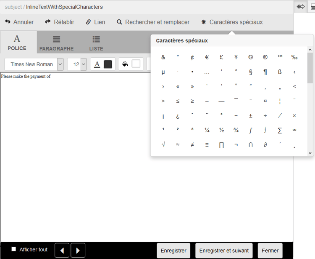Insert the right guillemet » character
The height and width of the screenshot is (259, 315).
tap(192, 87)
